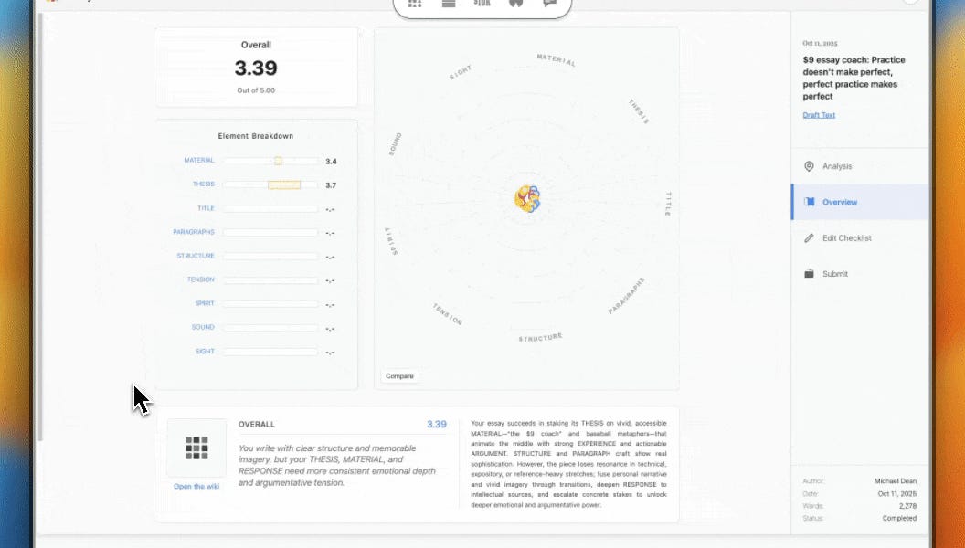Click the THESIS score bar range
Image resolution: width=965 pixels, height=548 pixels.
pos(284,184)
